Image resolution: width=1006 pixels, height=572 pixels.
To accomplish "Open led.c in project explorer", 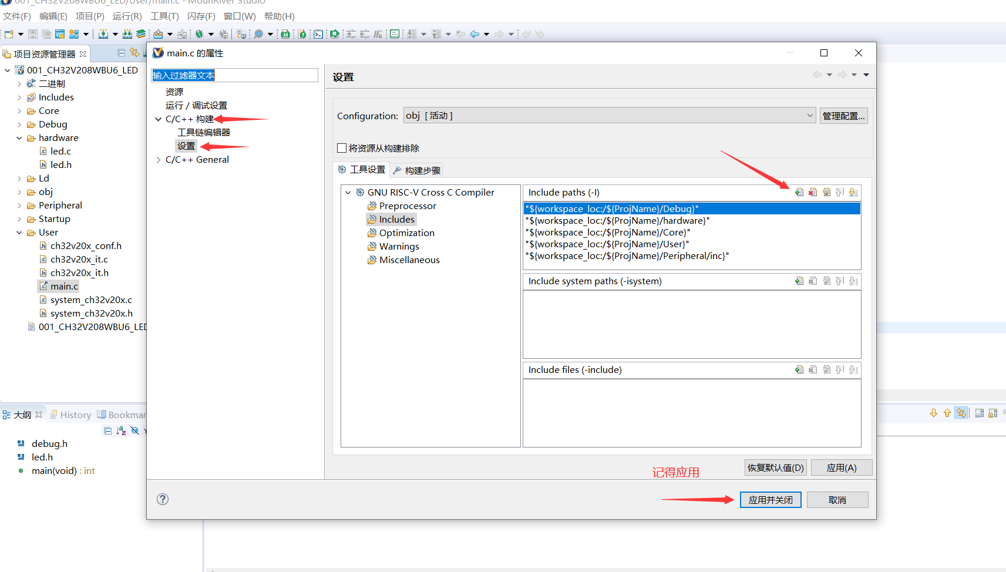I will tap(60, 152).
